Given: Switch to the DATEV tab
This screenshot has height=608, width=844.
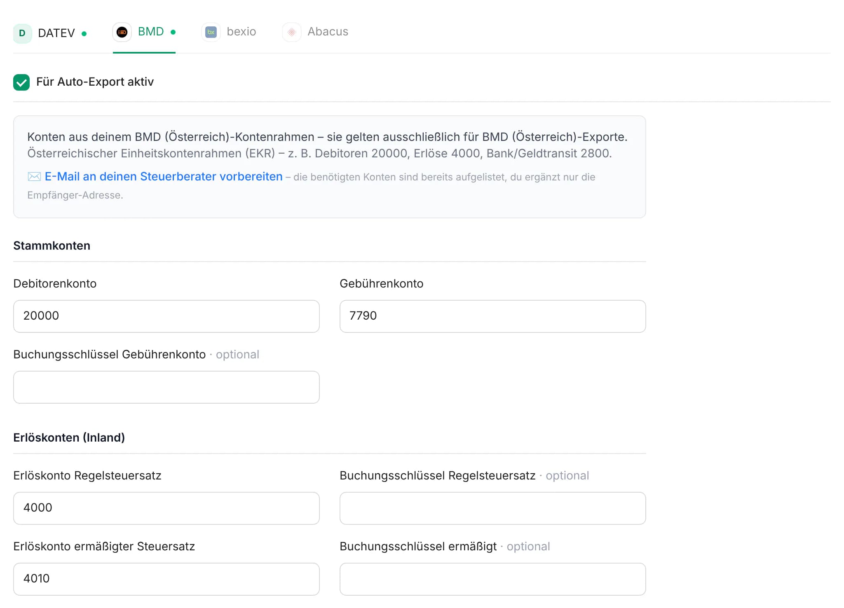Looking at the screenshot, I should click(x=50, y=33).
